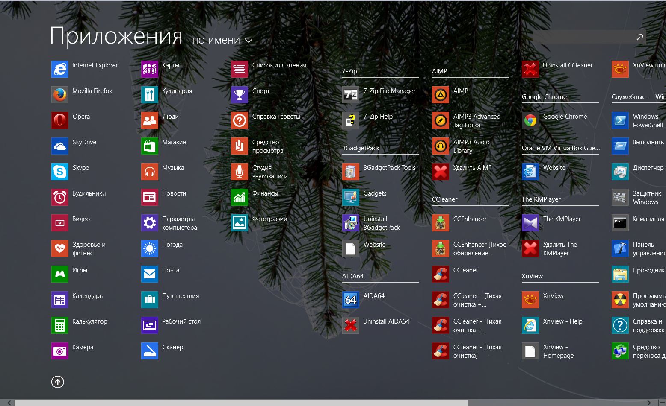The height and width of the screenshot is (406, 666).
Task: Open the Internet Explorer app icon
Action: (x=60, y=69)
